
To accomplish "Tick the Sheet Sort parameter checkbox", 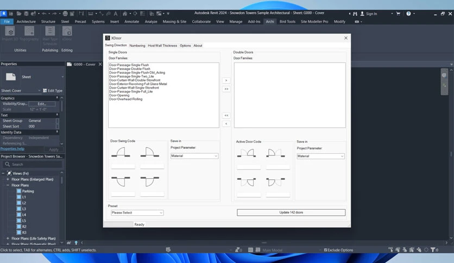I will tap(58, 127).
